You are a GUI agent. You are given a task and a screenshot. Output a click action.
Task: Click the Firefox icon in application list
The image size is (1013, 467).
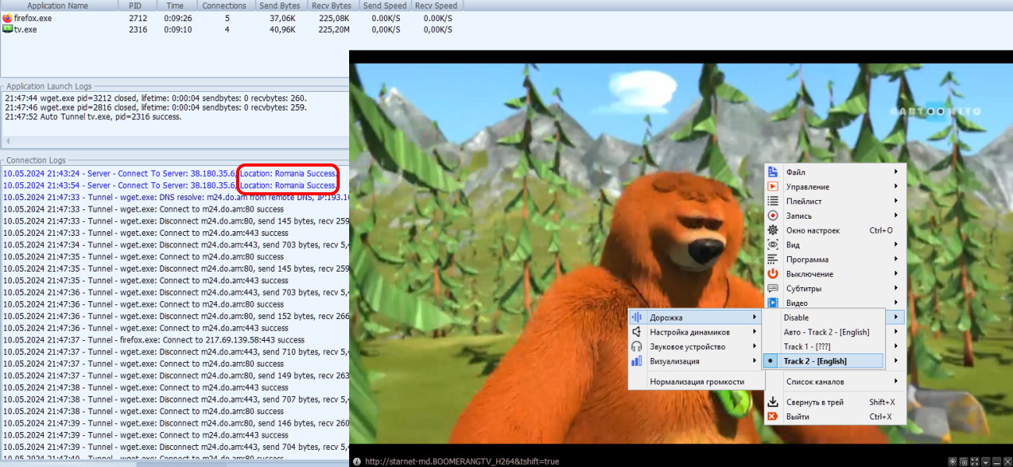(8, 18)
